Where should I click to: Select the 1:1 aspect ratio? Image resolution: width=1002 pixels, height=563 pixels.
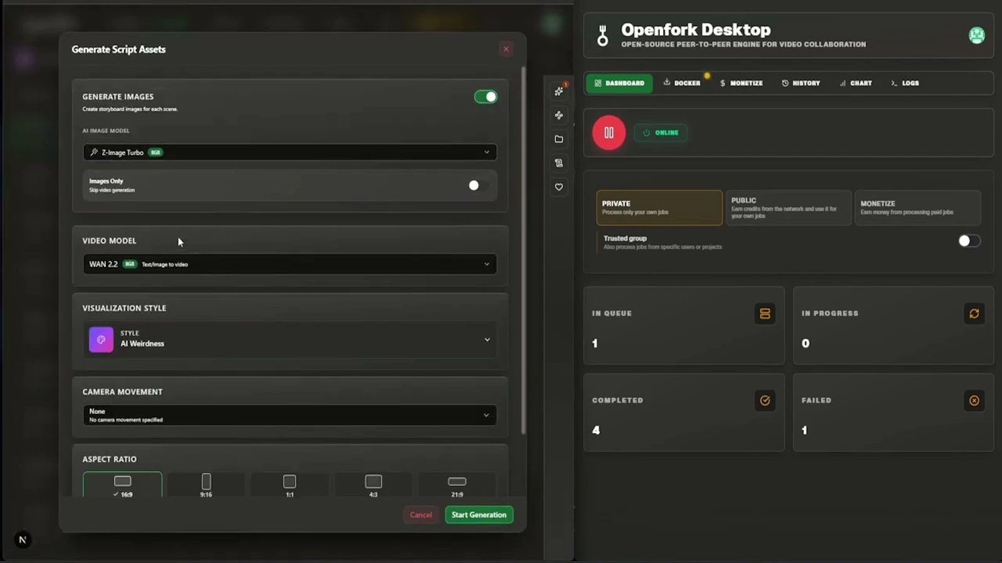tap(289, 485)
